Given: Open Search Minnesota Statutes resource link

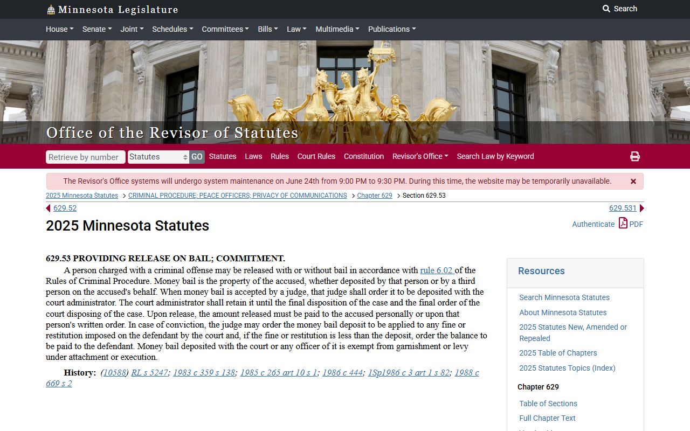Looking at the screenshot, I should [564, 297].
